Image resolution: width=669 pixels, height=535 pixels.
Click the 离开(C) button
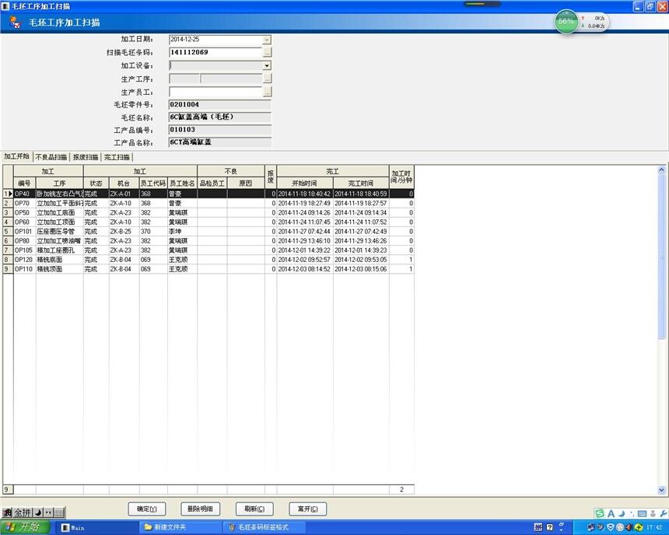point(307,509)
